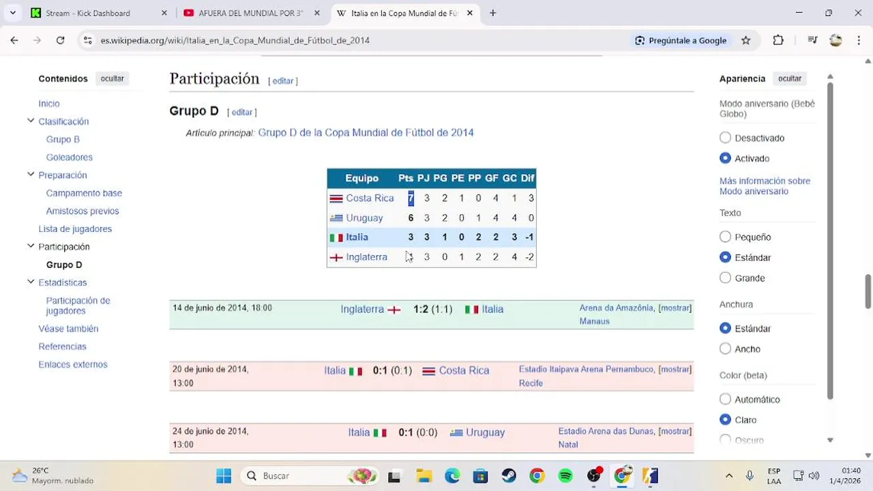
Task: Open site information icon in address bar
Action: coord(87,40)
